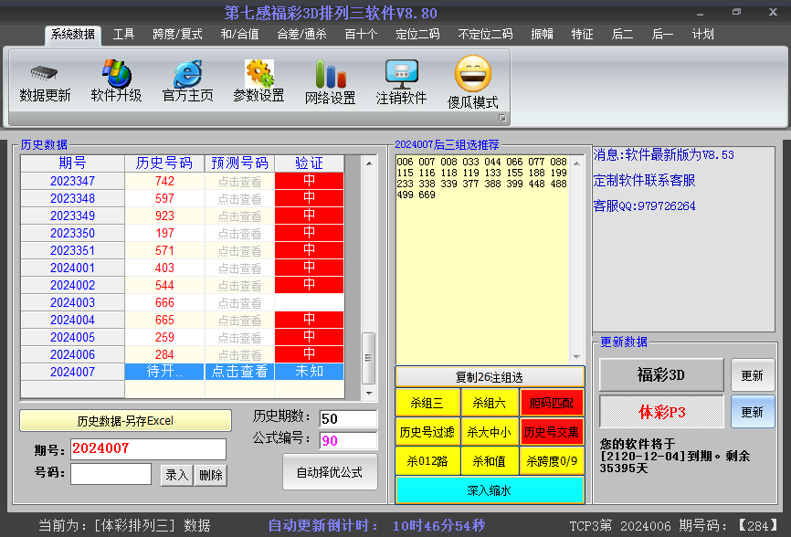This screenshot has width=791, height=537.
Task: Click the 期号 column header
Action: click(x=73, y=163)
